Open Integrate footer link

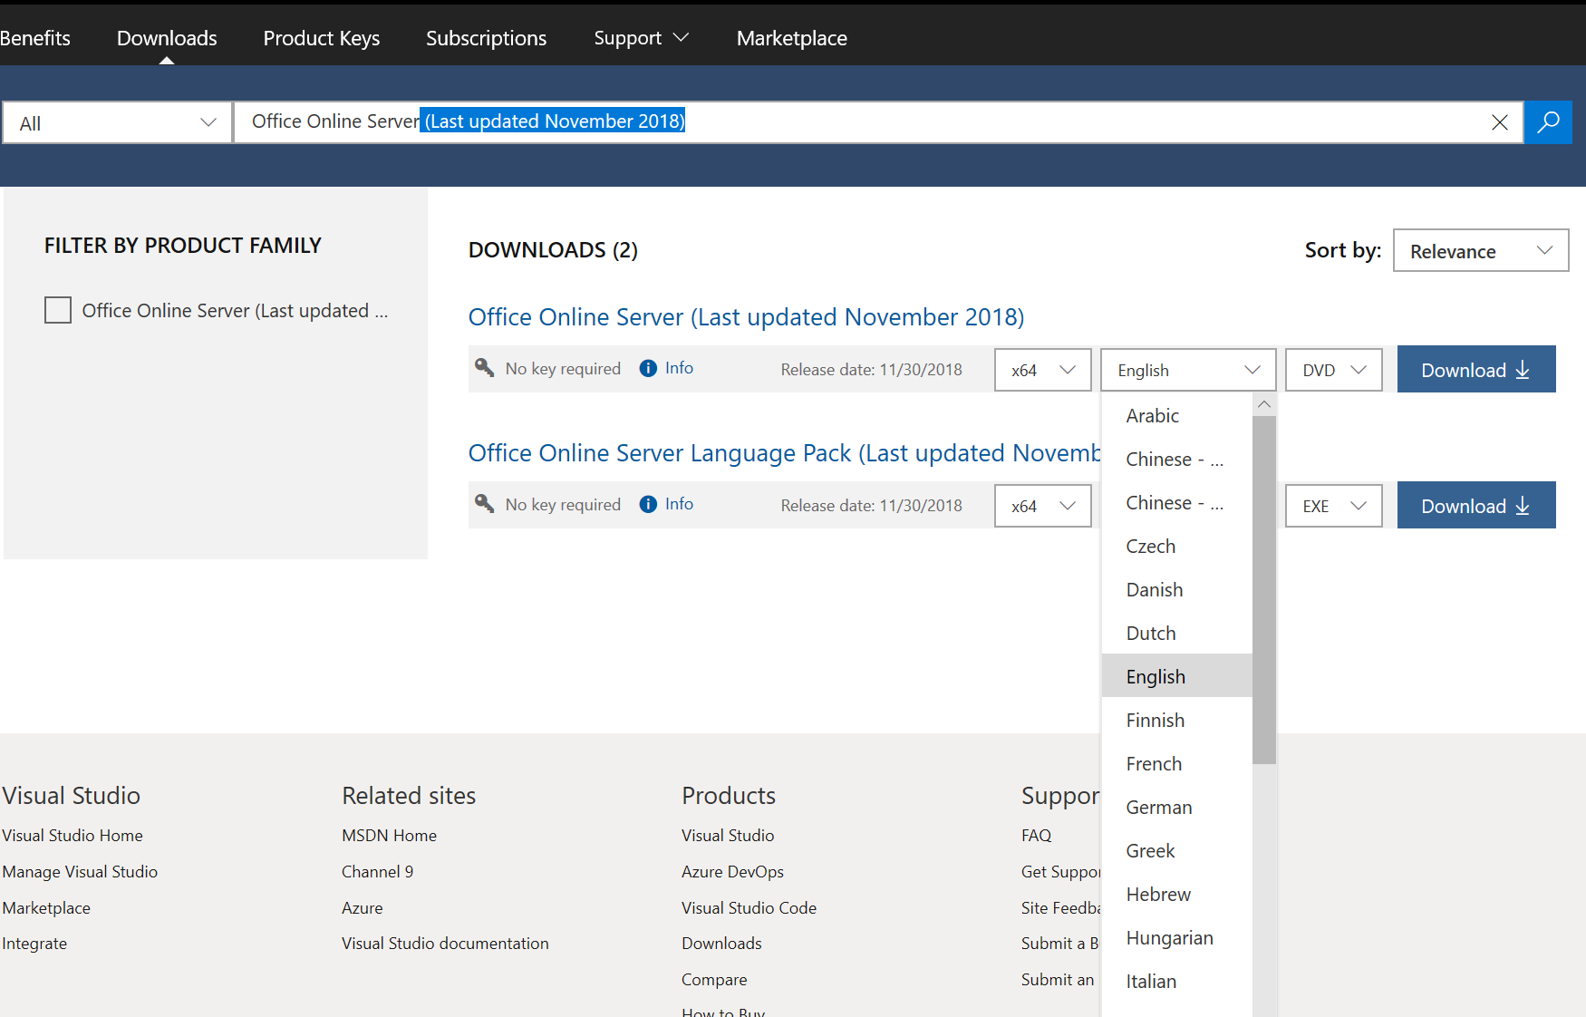pyautogui.click(x=34, y=943)
